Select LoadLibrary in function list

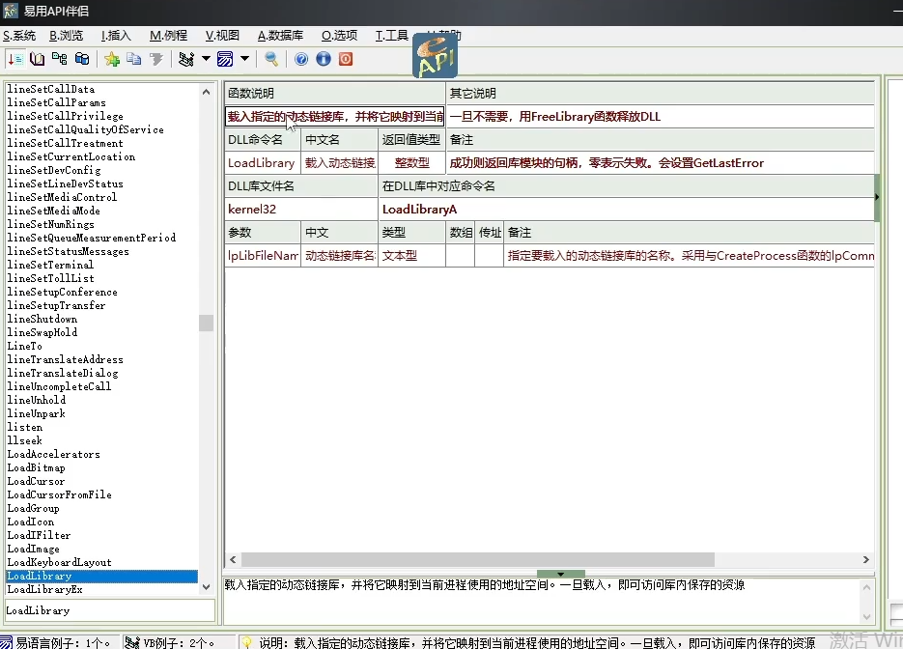pyautogui.click(x=102, y=576)
